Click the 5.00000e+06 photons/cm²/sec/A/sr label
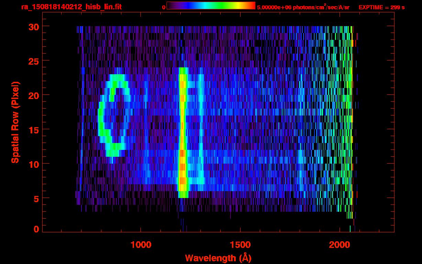The height and width of the screenshot is (264, 422). 303,7
